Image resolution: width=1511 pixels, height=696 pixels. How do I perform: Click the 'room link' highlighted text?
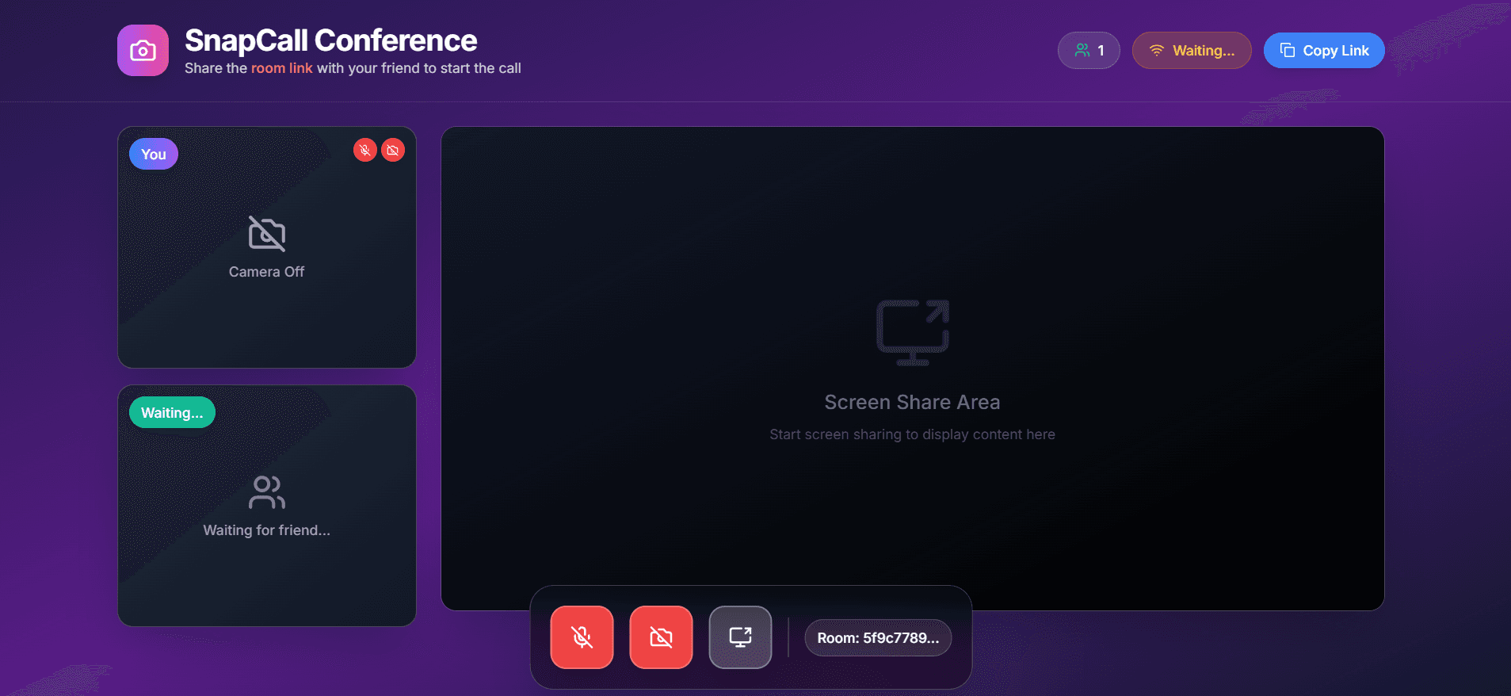[282, 68]
